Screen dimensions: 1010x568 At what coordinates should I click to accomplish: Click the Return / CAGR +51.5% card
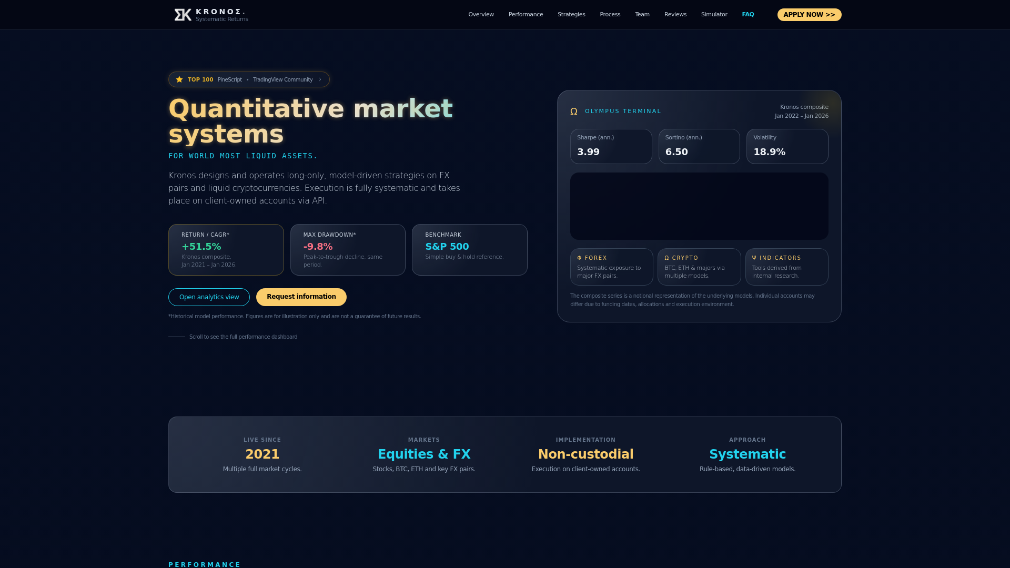(x=226, y=250)
